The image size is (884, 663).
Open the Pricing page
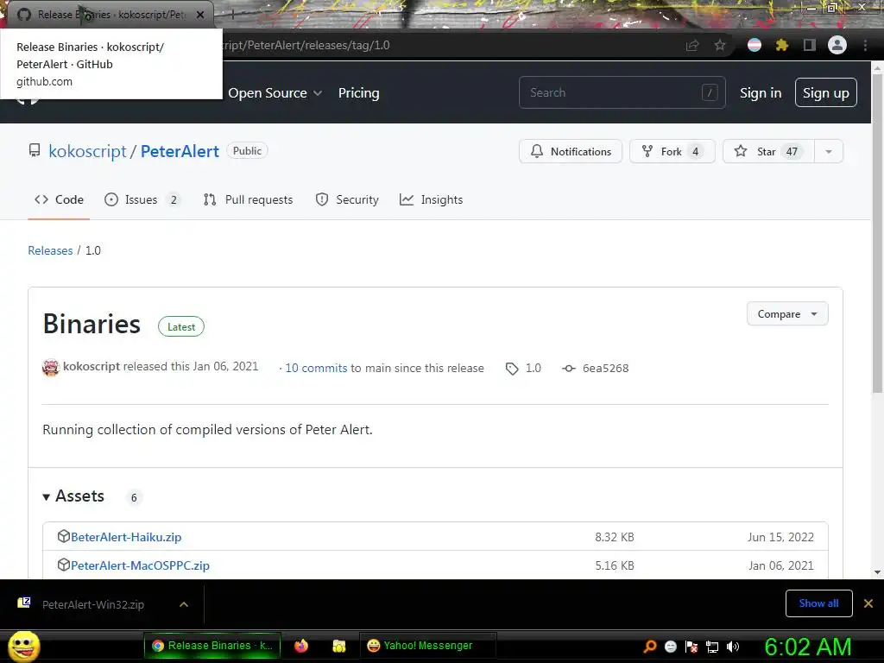(358, 93)
